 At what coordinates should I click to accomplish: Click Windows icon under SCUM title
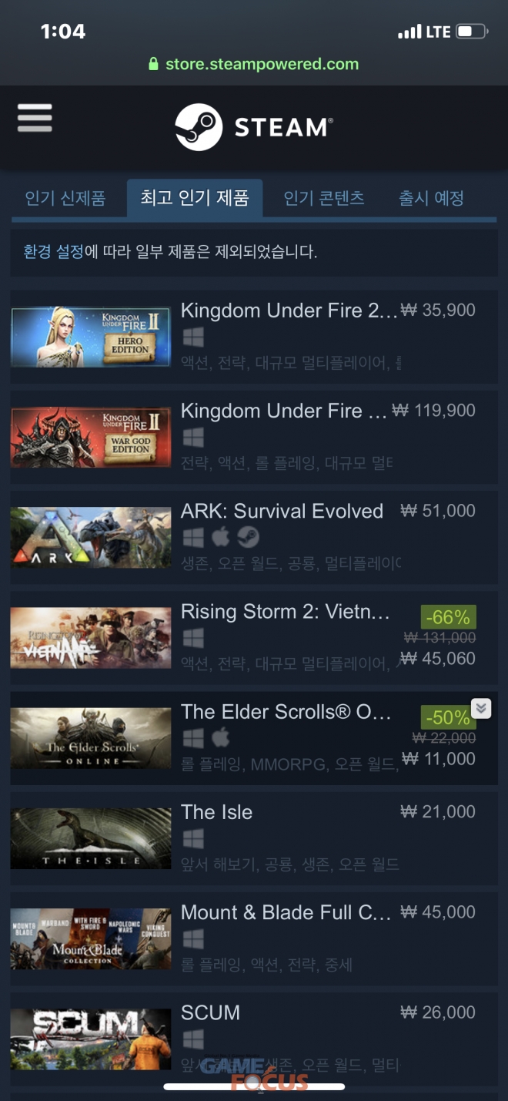coord(193,1039)
